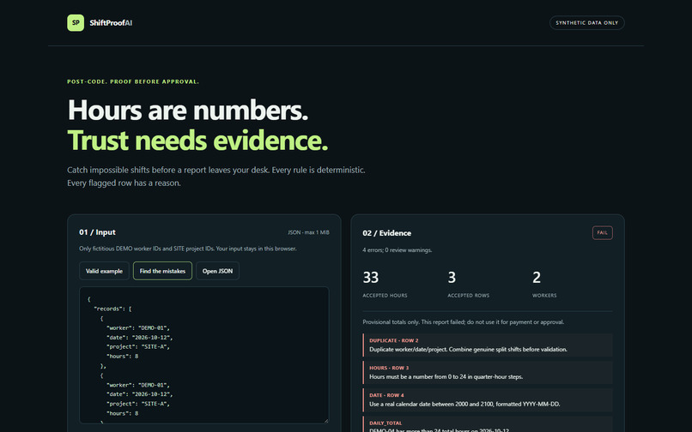Select the Find the mistakes button
692x432 pixels.
click(x=162, y=271)
